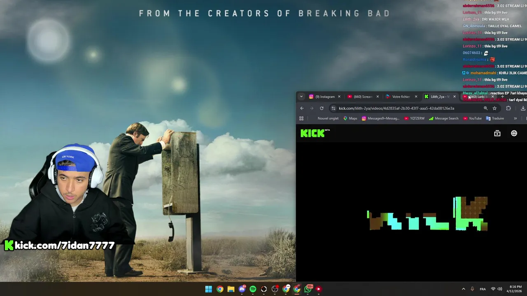Close the (660) Scream tab
This screenshot has width=527, height=296.
click(378, 97)
